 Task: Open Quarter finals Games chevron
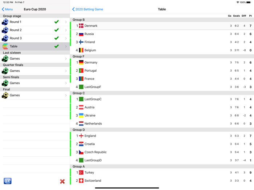click(66, 71)
